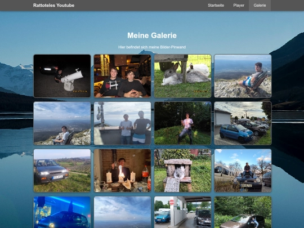
Task: View the two rabbits on grass photo
Action: [182, 76]
